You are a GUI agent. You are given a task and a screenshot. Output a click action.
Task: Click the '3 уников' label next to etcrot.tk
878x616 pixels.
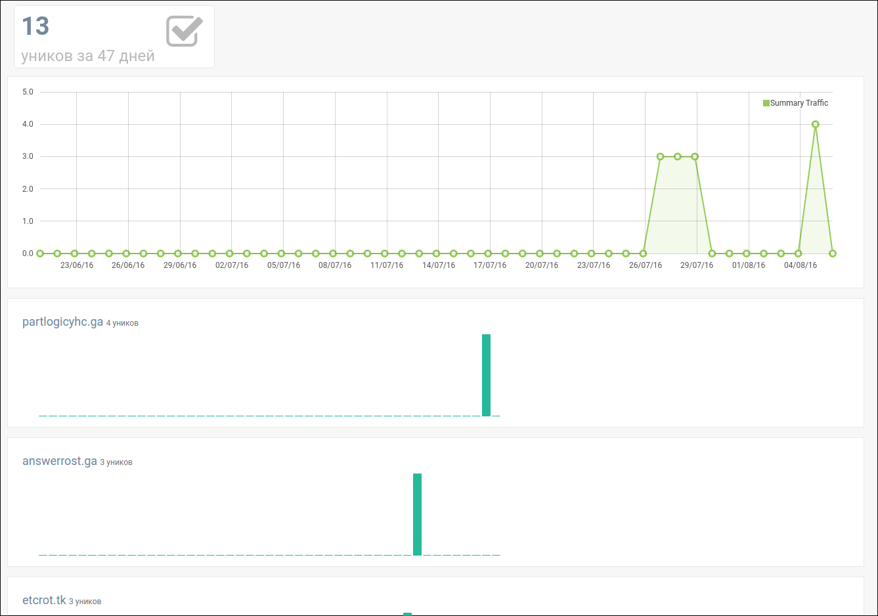click(85, 602)
